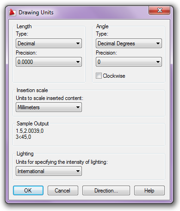Open the Millimeters insertion scale dropdown
The height and width of the screenshot is (211, 180).
(49, 107)
